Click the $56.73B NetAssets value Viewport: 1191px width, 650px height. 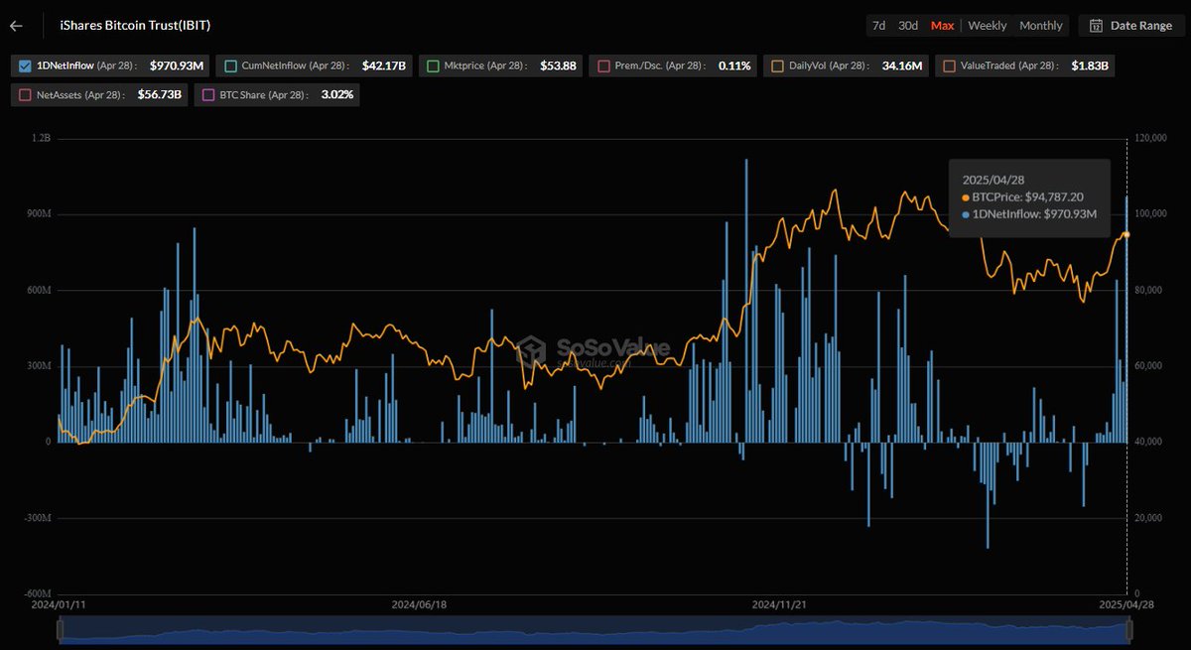(x=160, y=95)
